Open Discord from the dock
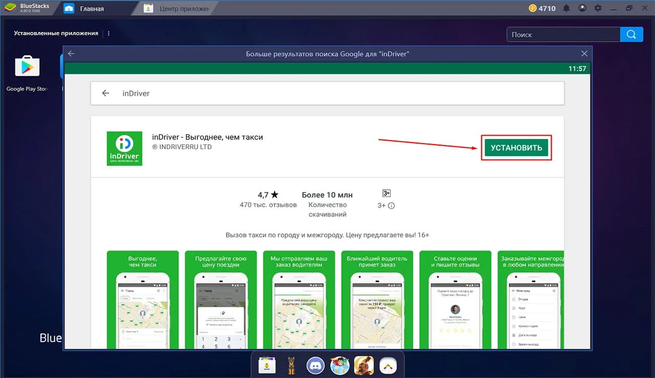This screenshot has height=378, width=655. (x=316, y=365)
